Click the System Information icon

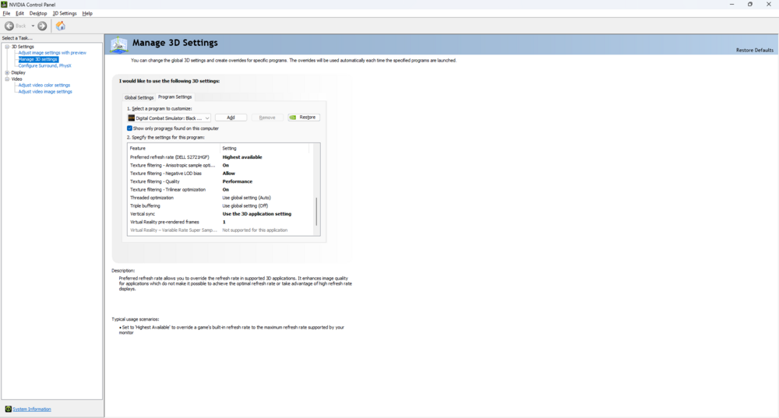(8, 409)
